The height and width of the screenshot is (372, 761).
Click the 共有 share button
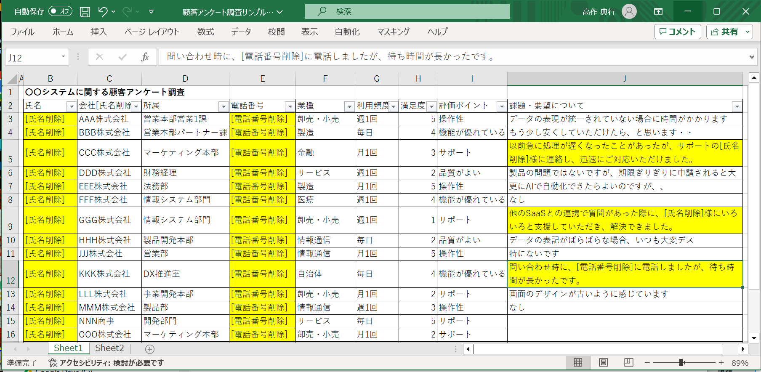tap(729, 32)
